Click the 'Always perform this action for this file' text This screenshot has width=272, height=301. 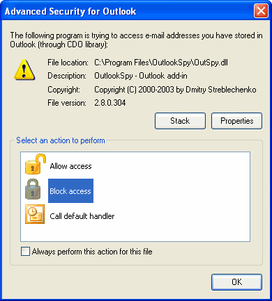click(x=92, y=252)
